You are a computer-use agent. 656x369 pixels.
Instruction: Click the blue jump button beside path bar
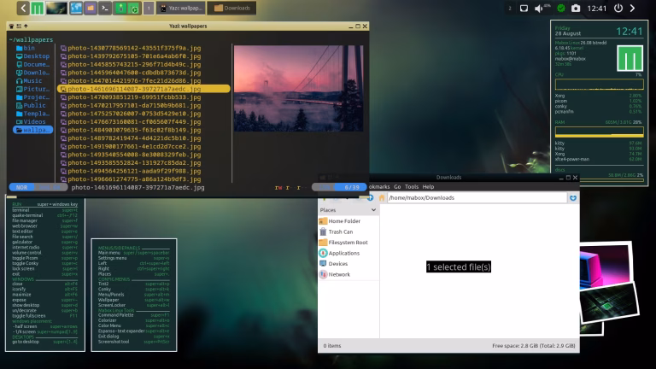click(x=573, y=197)
